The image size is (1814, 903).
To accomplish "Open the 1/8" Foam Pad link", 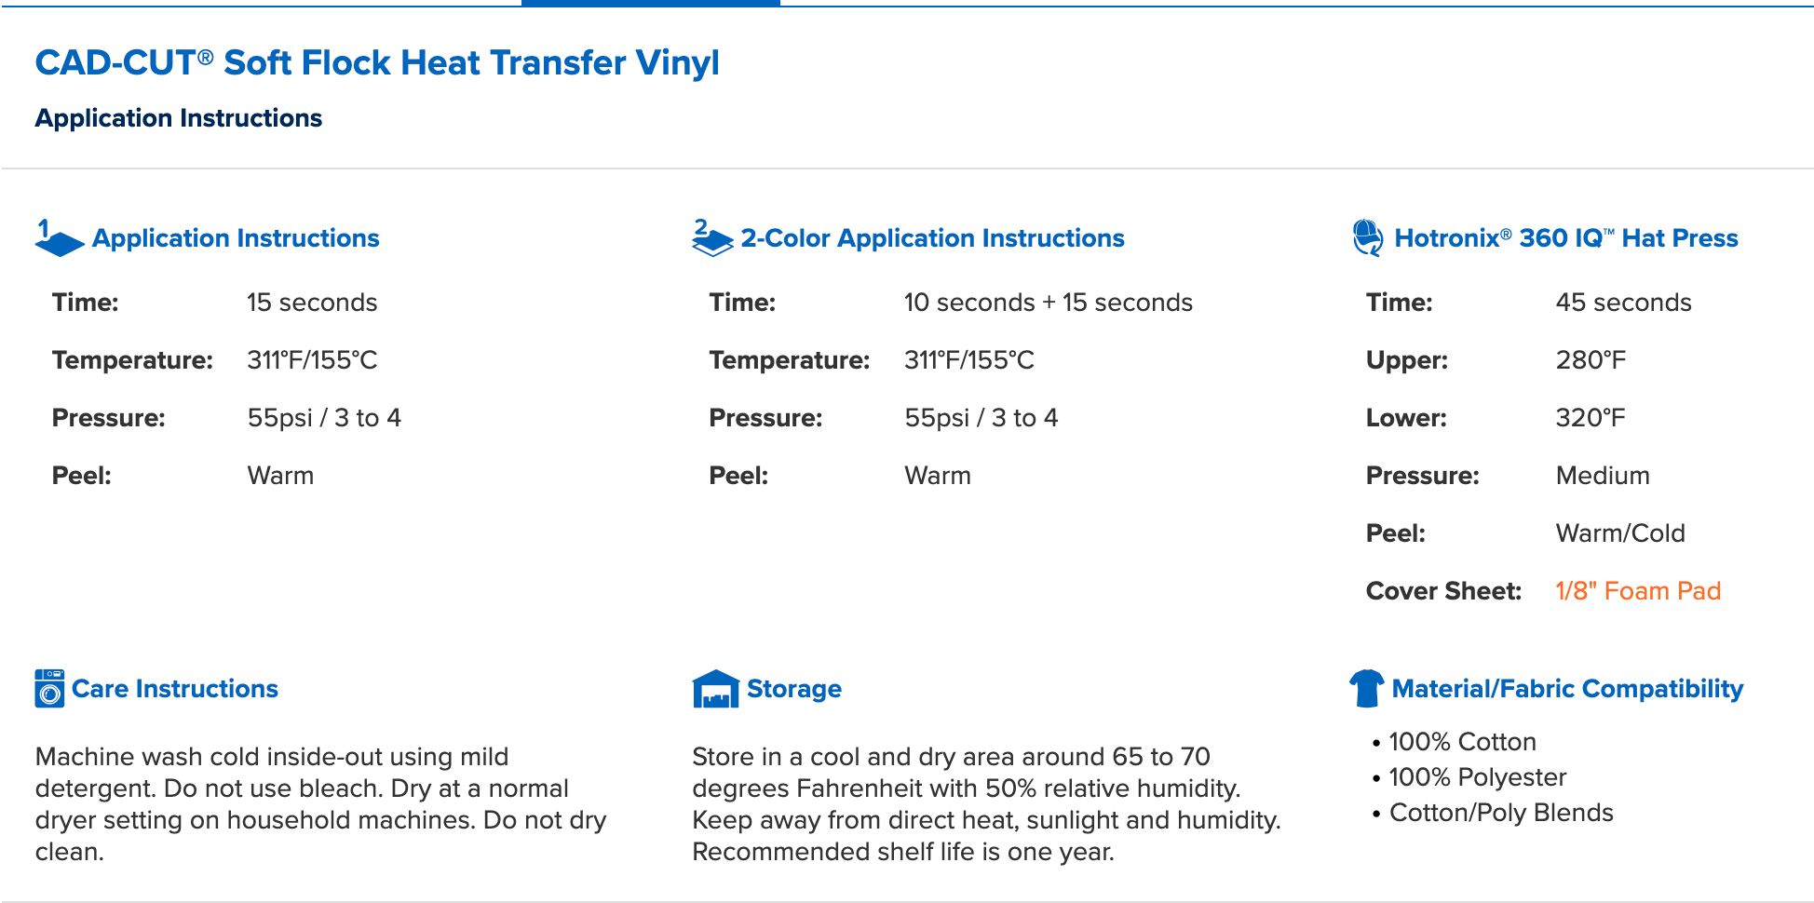I will click(x=1638, y=591).
